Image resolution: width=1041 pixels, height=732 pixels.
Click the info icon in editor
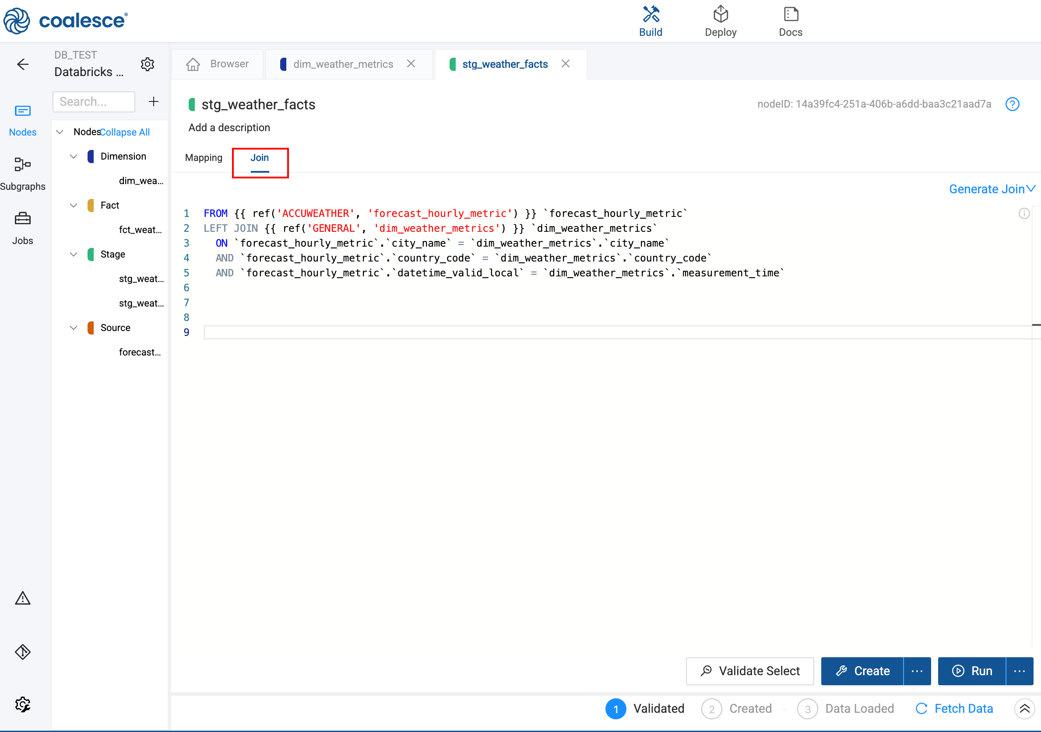[1024, 213]
